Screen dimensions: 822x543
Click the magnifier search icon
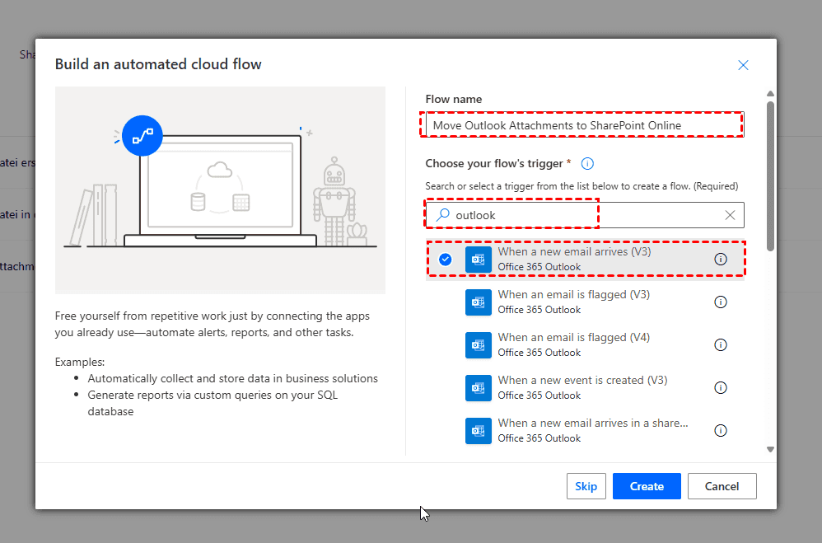[x=443, y=214]
